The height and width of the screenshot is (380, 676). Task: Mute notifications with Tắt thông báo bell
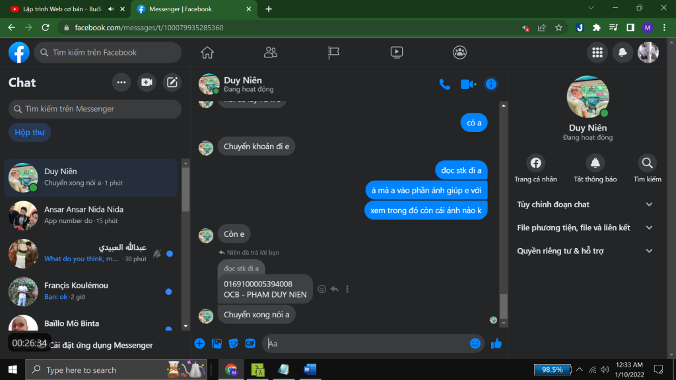[x=595, y=162]
